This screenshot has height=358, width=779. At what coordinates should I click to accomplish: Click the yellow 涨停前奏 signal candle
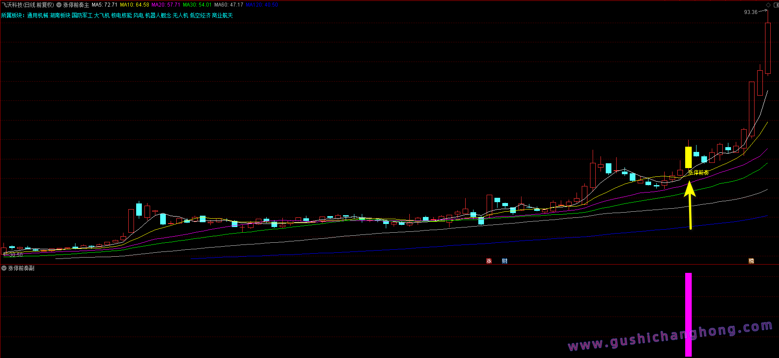[688, 157]
